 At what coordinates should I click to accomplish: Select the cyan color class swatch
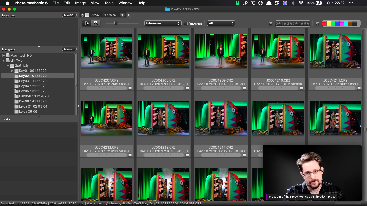[x=346, y=24]
